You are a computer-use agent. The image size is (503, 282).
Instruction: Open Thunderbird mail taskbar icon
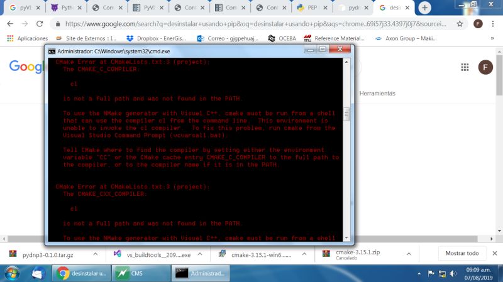point(38,273)
